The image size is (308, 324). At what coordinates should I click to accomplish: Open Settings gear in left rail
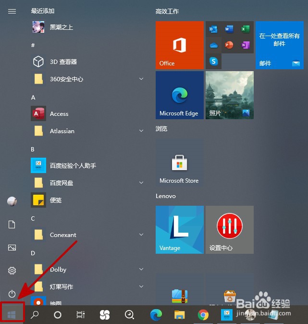coord(12,271)
